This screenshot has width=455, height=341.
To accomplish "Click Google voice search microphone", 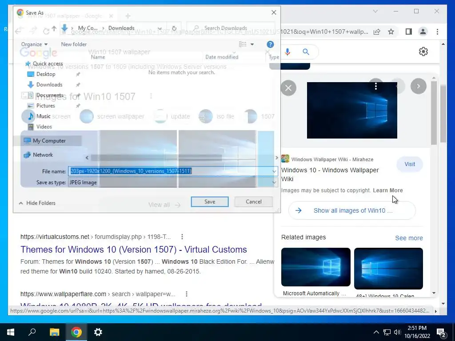I will (x=287, y=52).
